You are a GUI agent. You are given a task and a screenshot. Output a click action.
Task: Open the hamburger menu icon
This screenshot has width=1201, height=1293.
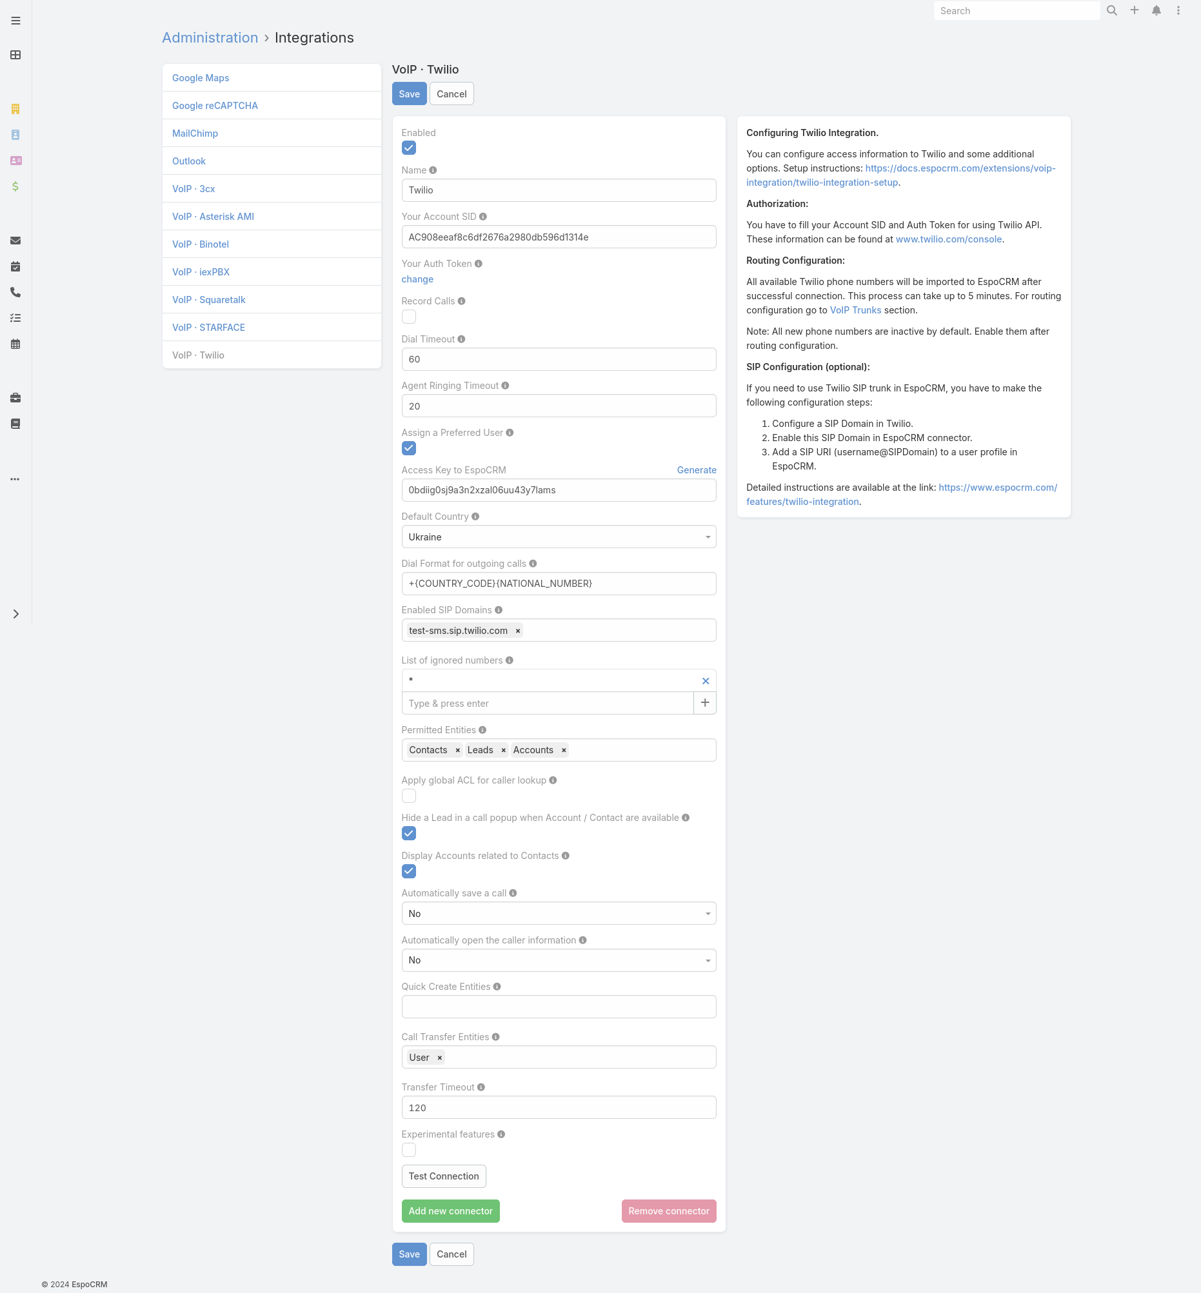(x=15, y=20)
